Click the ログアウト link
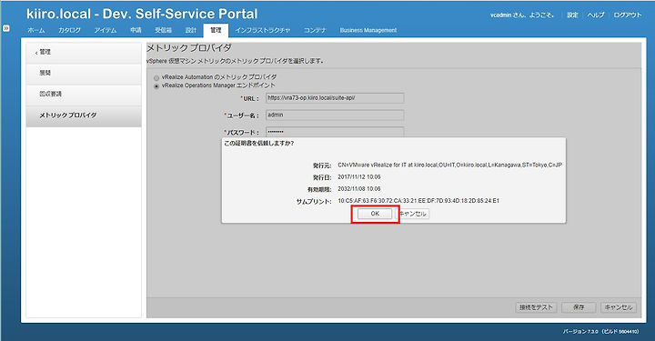This screenshot has height=341, width=655. pyautogui.click(x=628, y=15)
